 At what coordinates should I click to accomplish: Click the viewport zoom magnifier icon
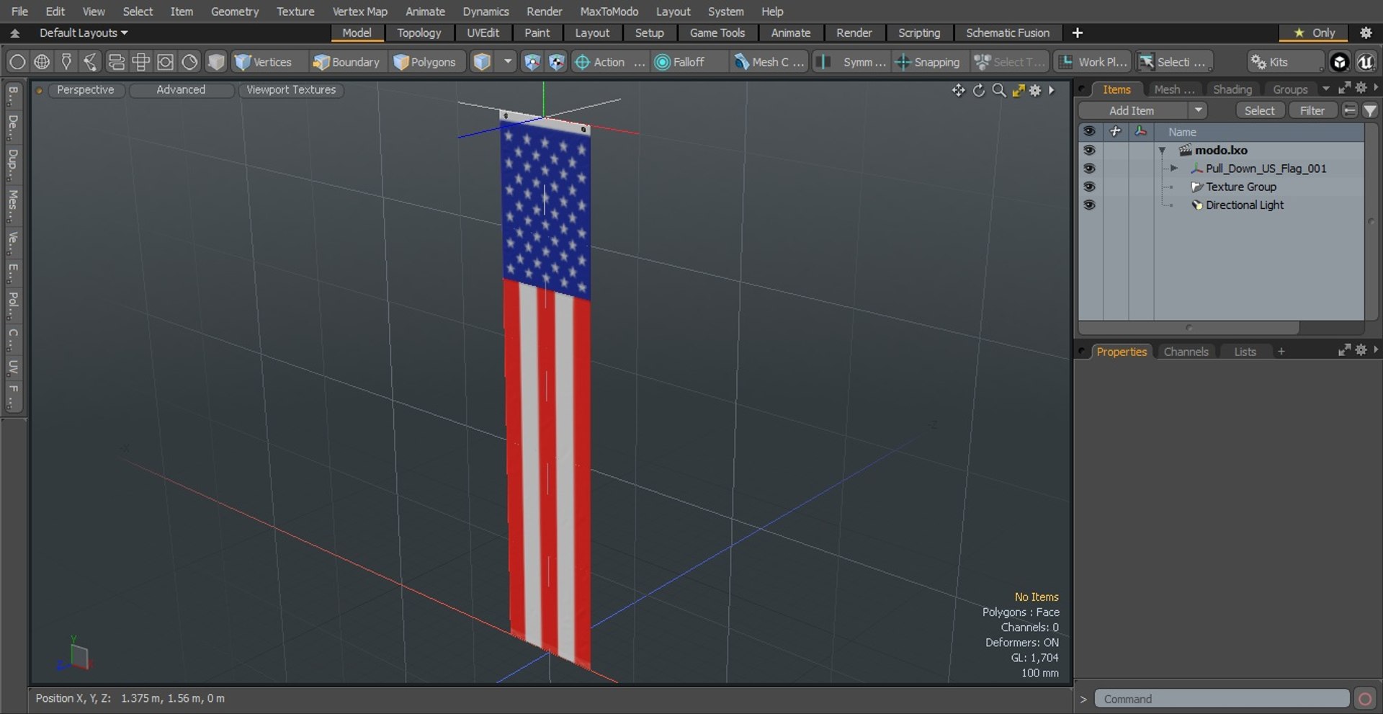(998, 90)
